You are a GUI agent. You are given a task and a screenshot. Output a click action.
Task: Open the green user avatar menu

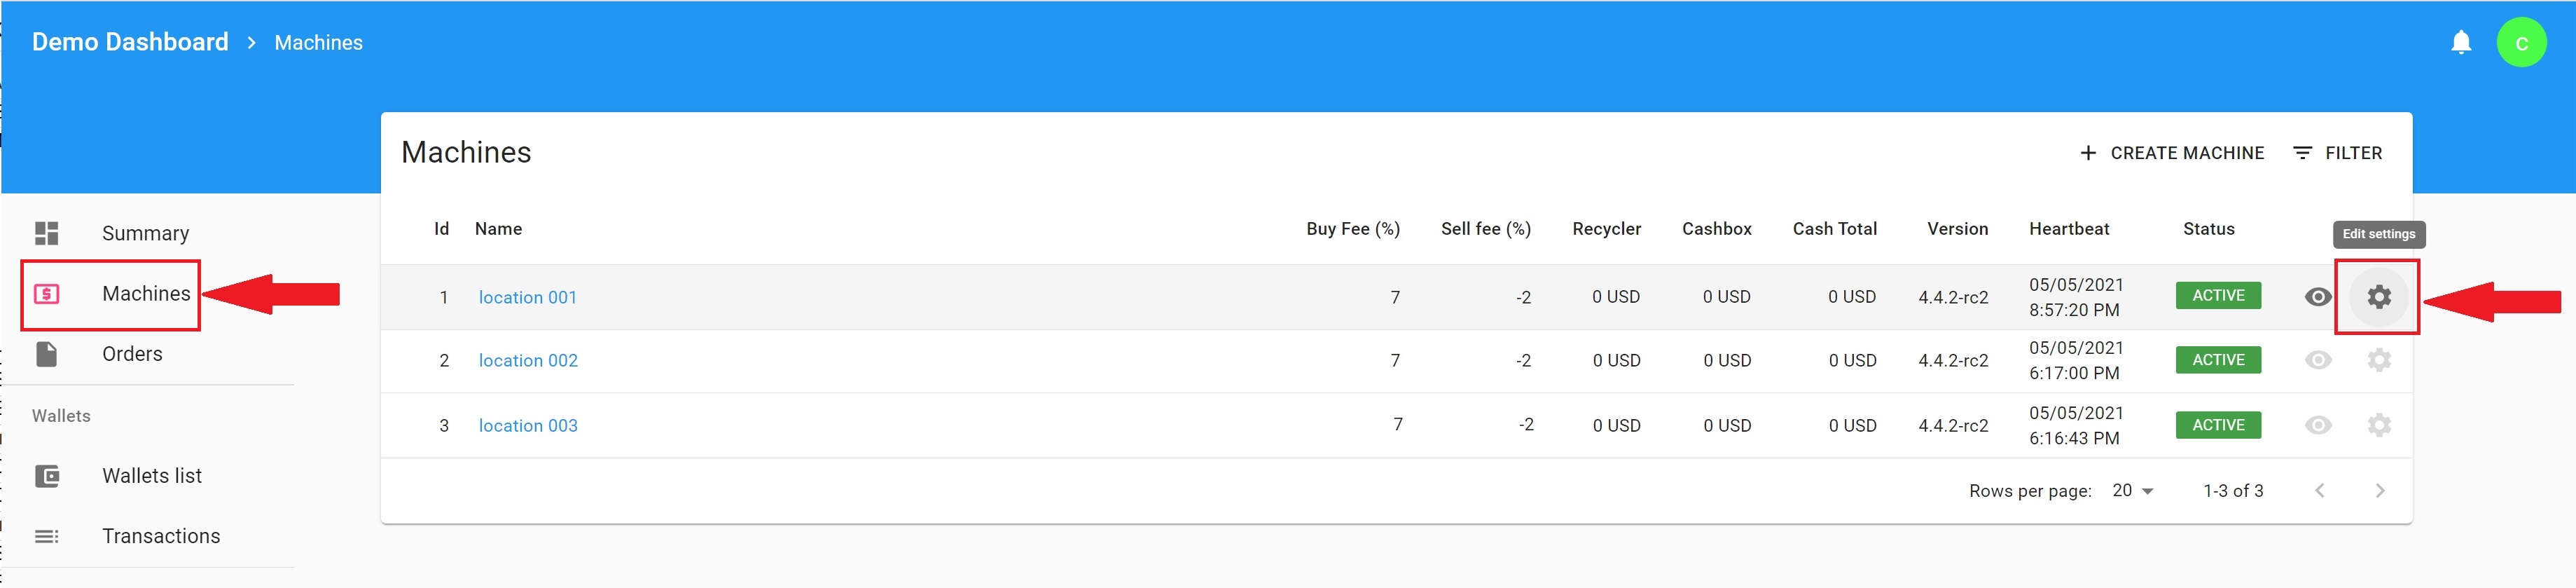[2521, 43]
